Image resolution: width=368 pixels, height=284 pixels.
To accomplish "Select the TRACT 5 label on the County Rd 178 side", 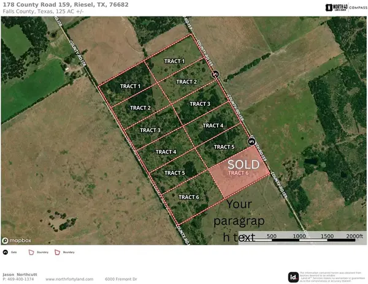I will tap(175, 173).
